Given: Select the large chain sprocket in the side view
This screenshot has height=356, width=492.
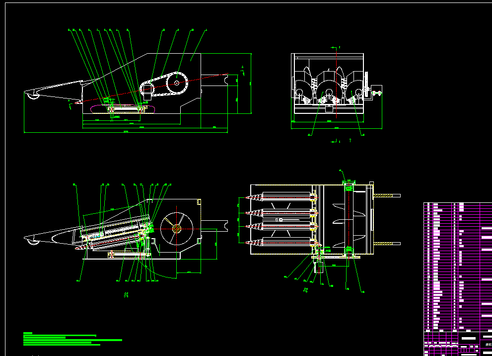Looking at the screenshot, I should [177, 83].
